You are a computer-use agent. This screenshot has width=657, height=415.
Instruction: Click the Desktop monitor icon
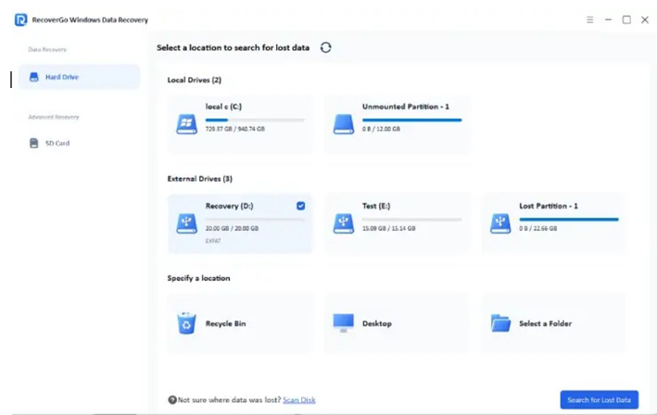coord(344,323)
